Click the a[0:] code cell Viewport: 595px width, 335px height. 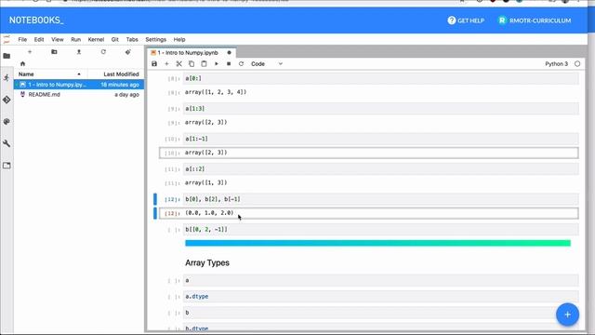(380, 78)
